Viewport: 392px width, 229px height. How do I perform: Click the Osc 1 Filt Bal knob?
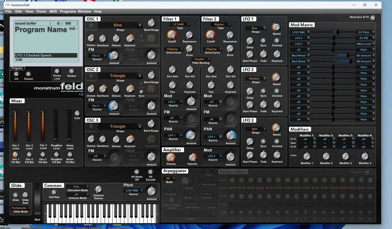pyautogui.click(x=16, y=155)
